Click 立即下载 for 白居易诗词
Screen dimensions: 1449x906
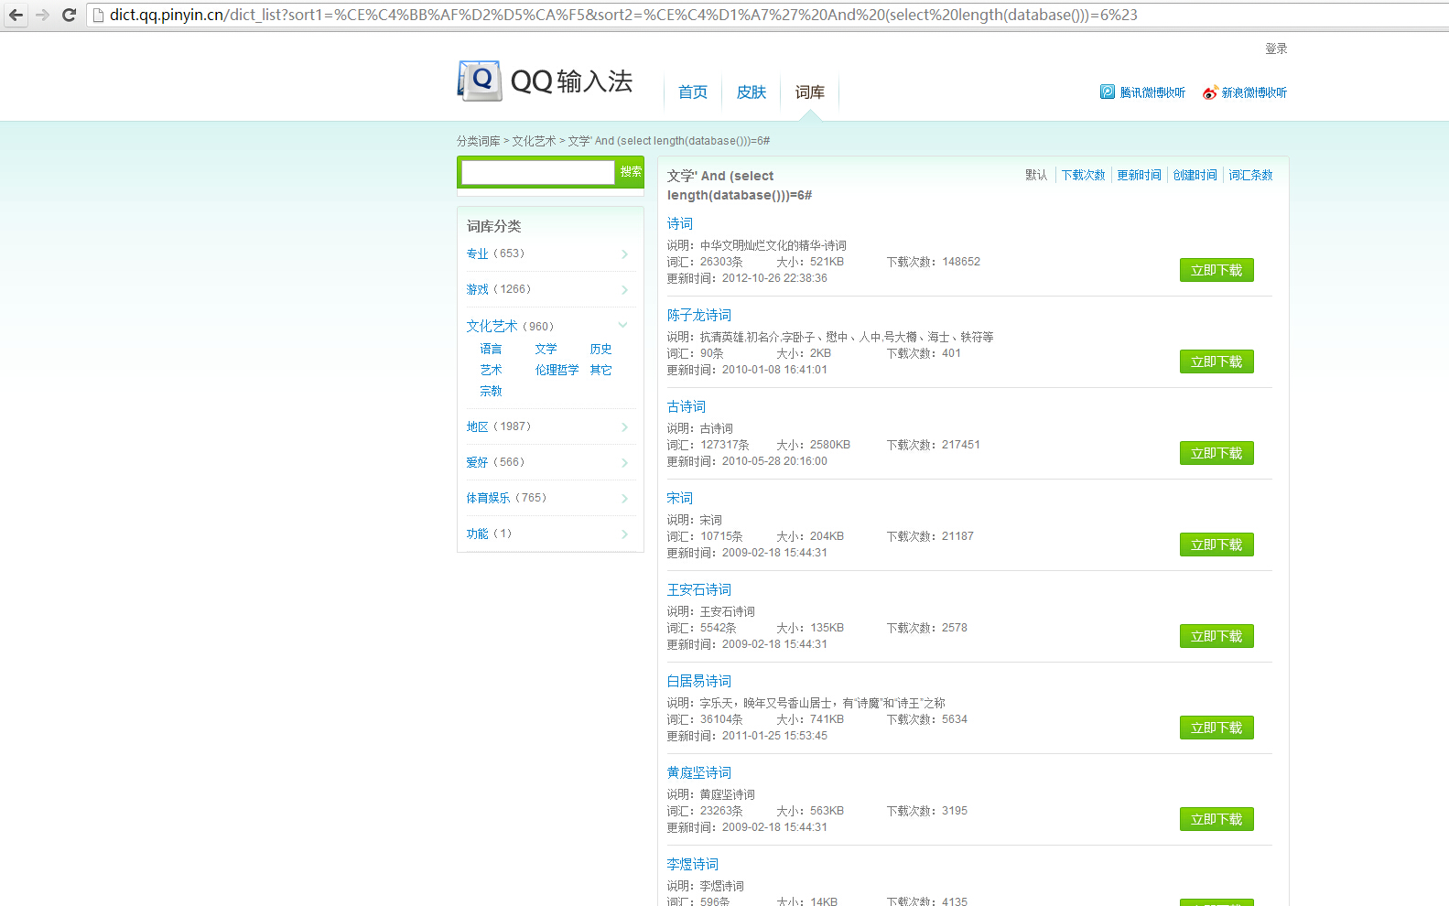coord(1217,728)
